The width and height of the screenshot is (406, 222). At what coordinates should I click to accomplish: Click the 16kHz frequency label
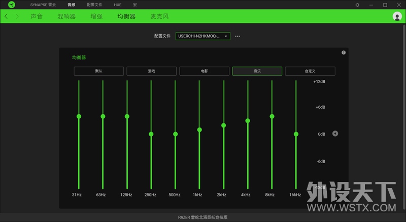point(295,195)
